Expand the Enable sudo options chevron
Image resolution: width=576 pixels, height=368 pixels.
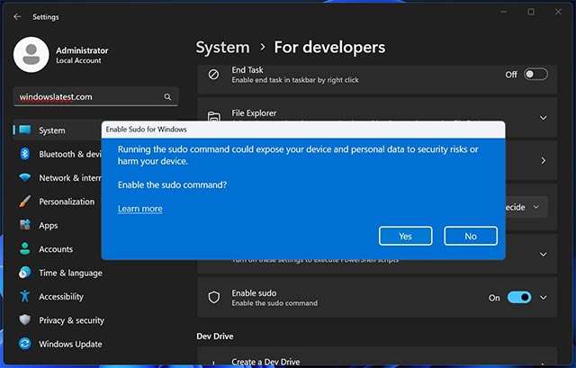point(543,298)
